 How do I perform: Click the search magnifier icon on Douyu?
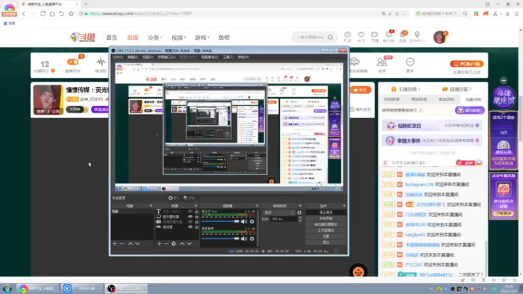coord(330,37)
